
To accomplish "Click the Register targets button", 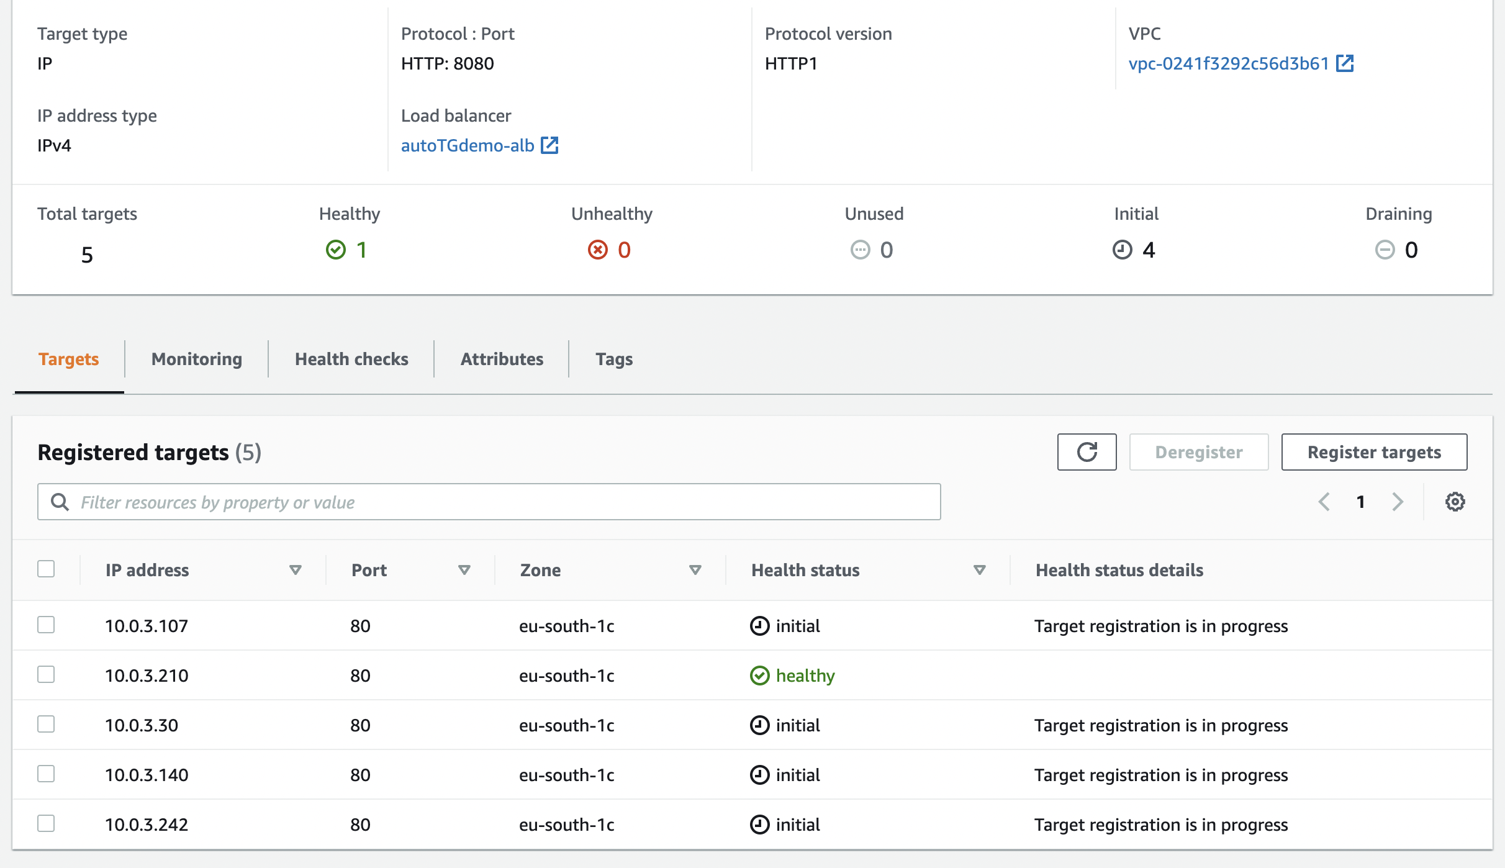I will tap(1374, 452).
